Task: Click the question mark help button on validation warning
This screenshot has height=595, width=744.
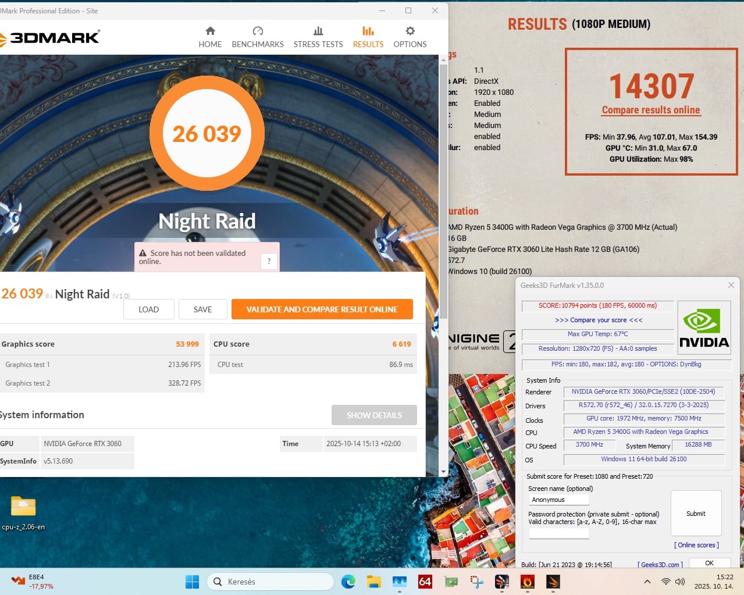Action: [269, 261]
